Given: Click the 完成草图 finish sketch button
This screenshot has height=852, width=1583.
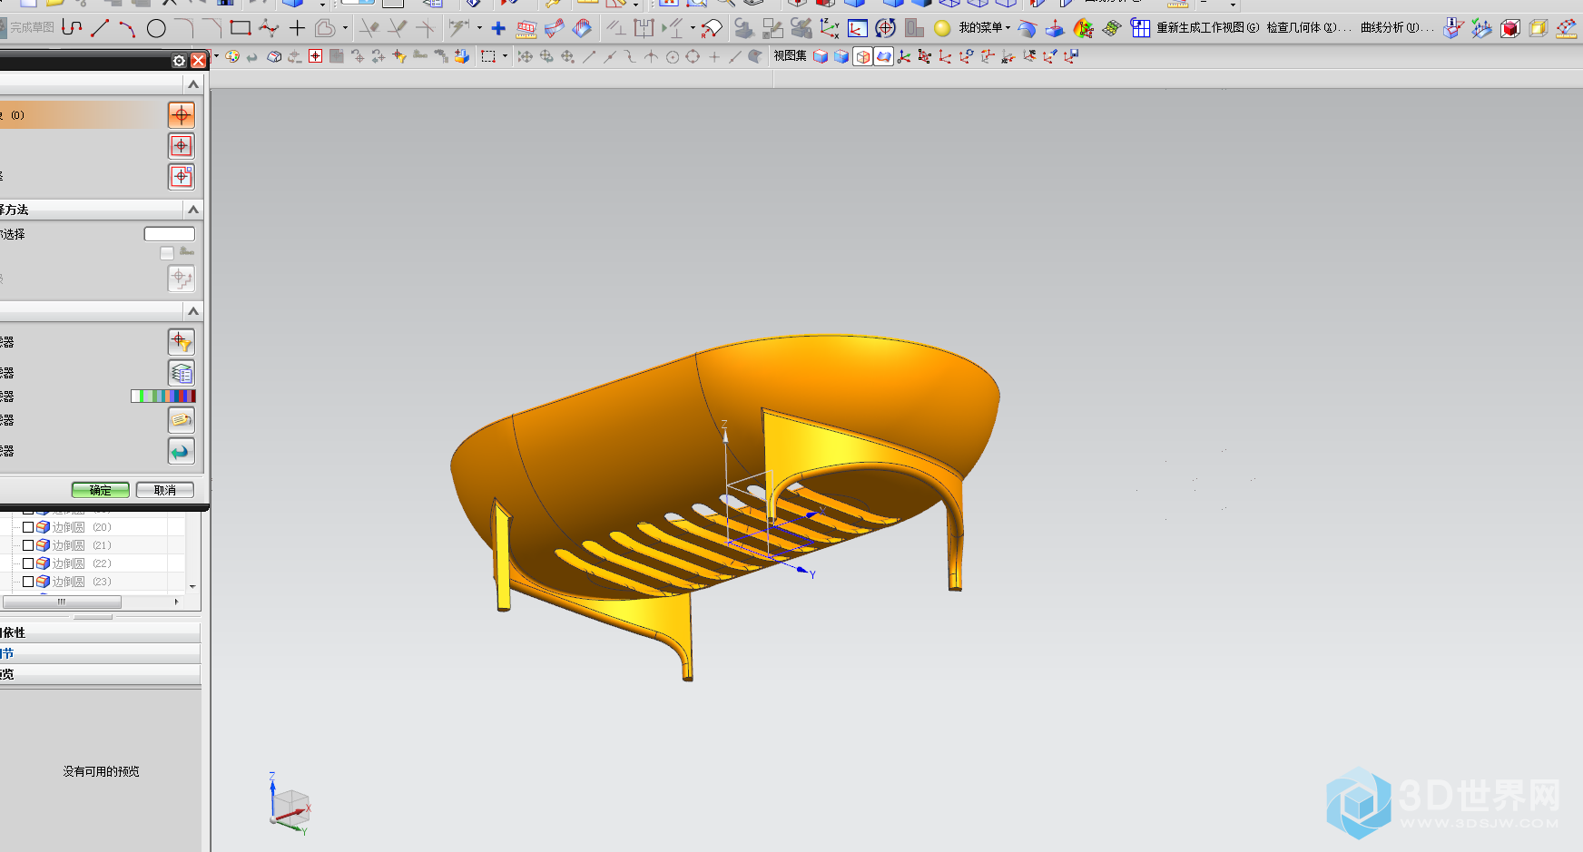Looking at the screenshot, I should point(27,28).
